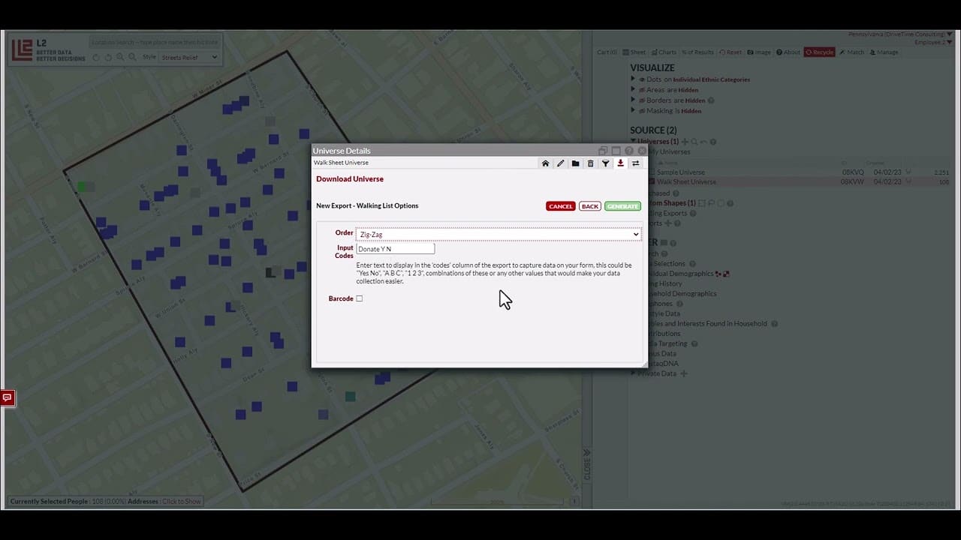
Task: Click the green GENERATE button
Action: 622,206
